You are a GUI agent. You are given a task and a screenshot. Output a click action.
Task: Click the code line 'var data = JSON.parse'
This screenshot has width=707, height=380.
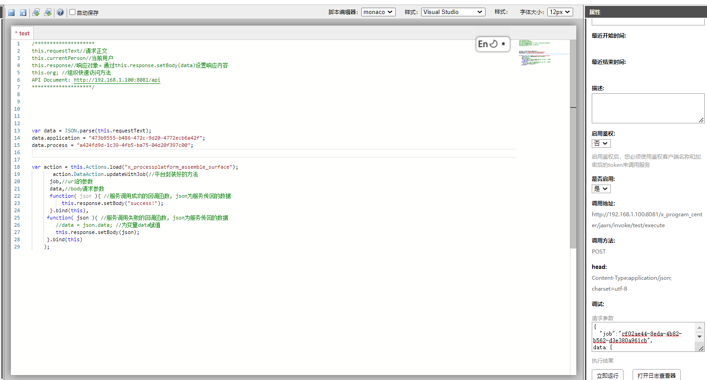pyautogui.click(x=92, y=131)
